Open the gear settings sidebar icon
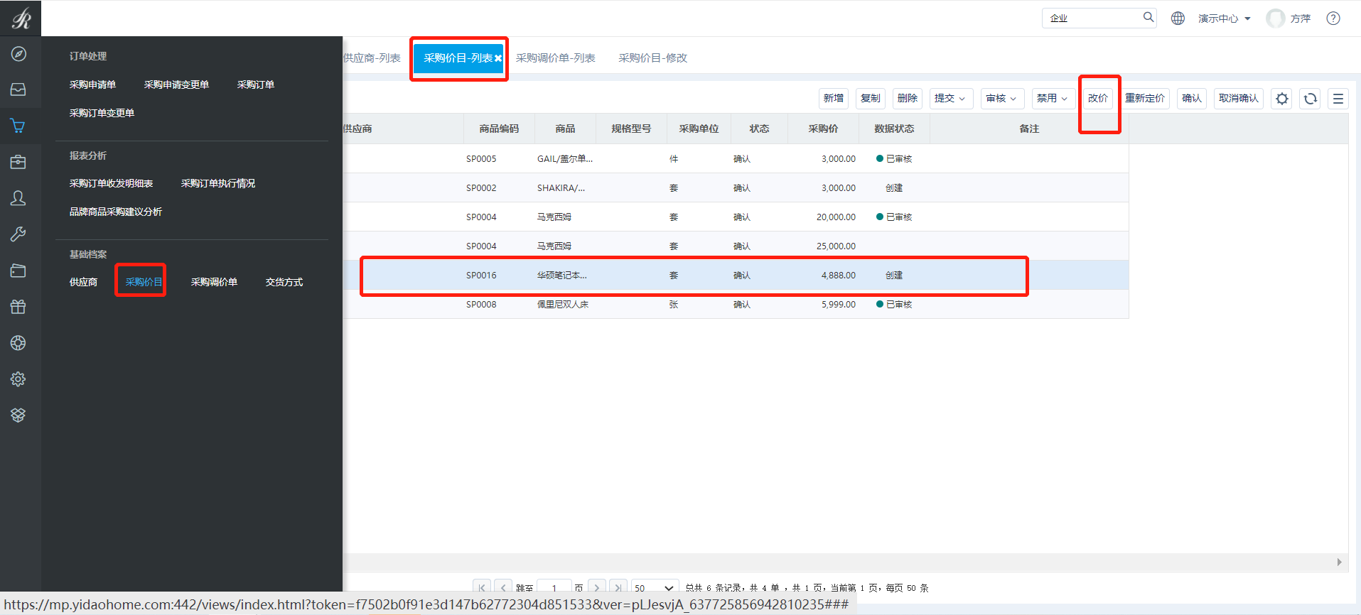 pyautogui.click(x=18, y=379)
